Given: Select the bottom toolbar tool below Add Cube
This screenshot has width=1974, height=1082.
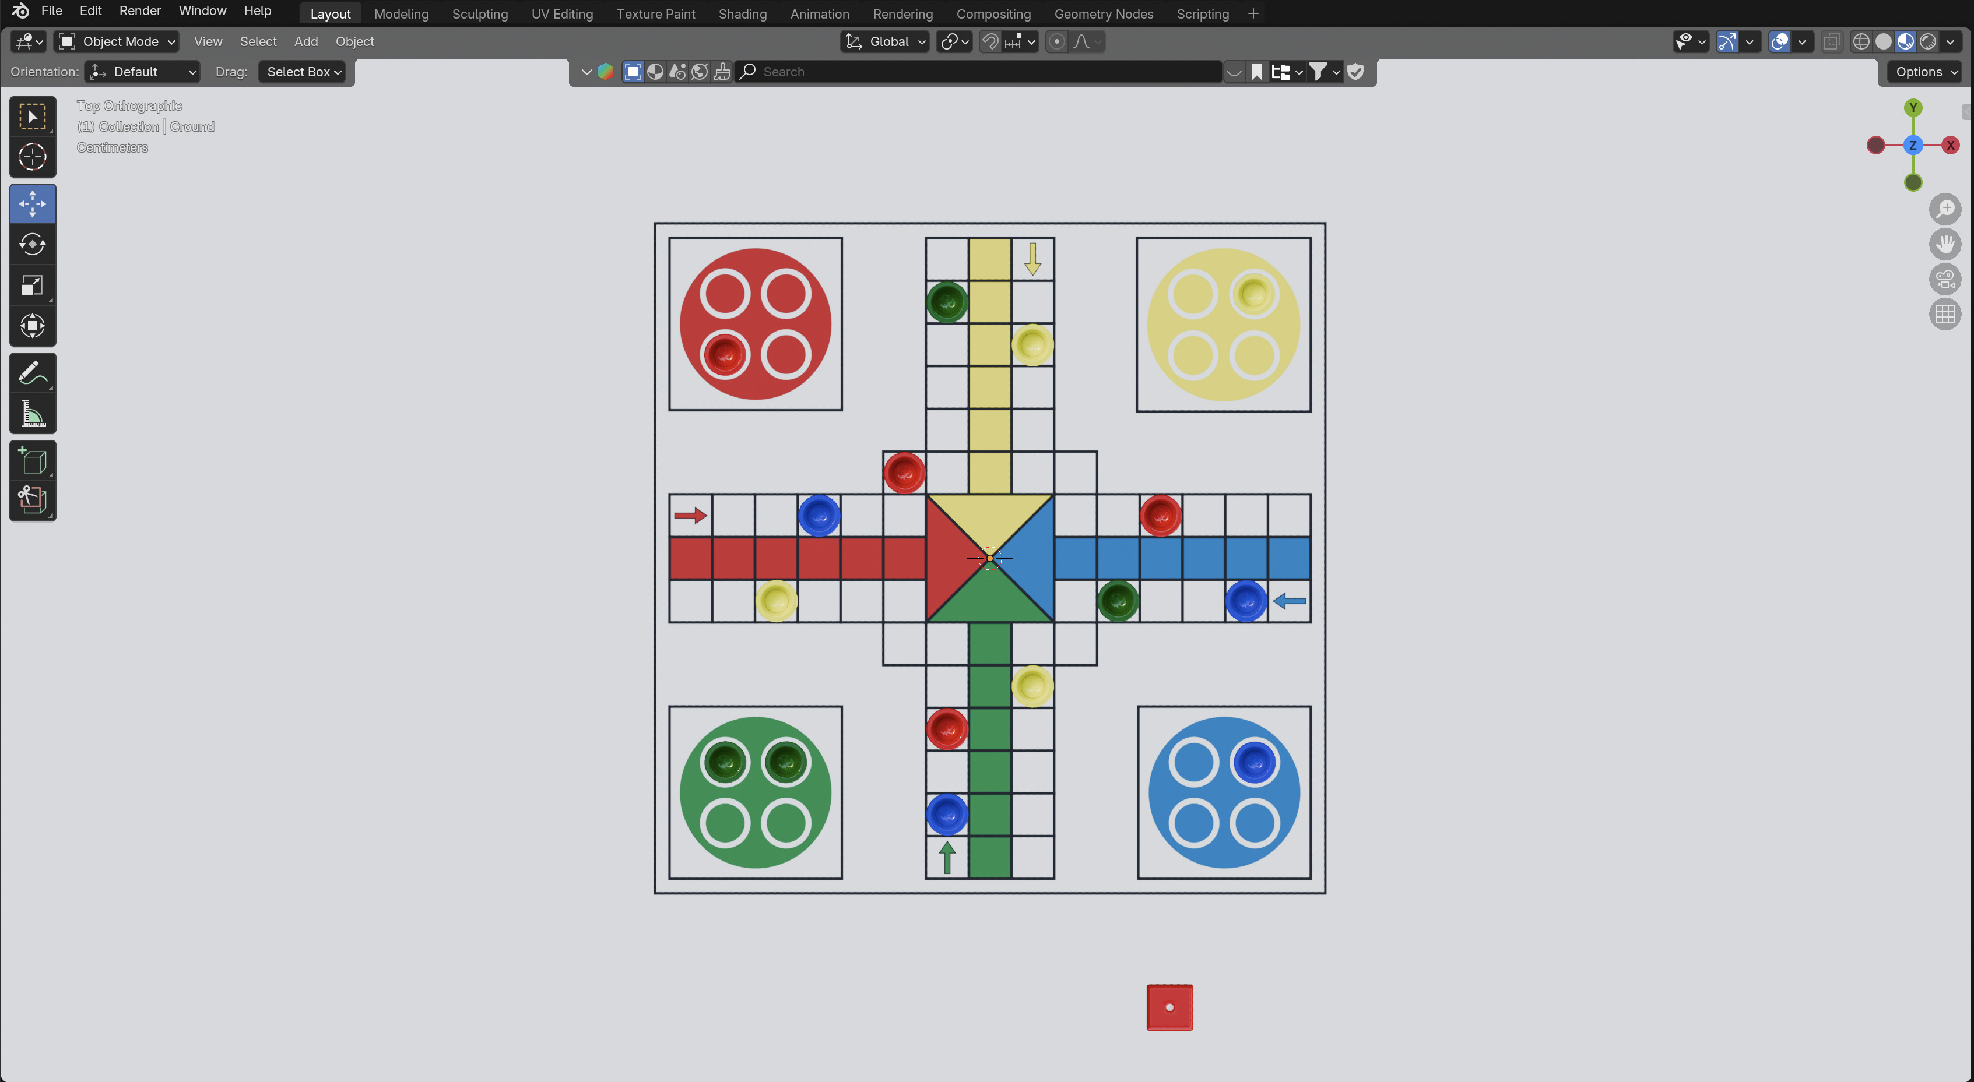Looking at the screenshot, I should 32,501.
